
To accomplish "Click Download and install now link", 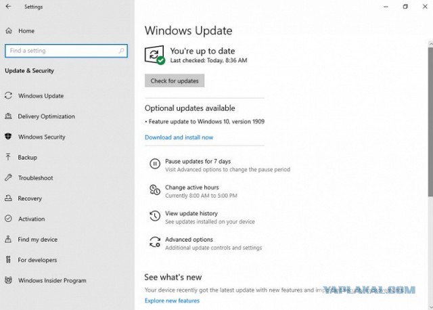I will [179, 137].
